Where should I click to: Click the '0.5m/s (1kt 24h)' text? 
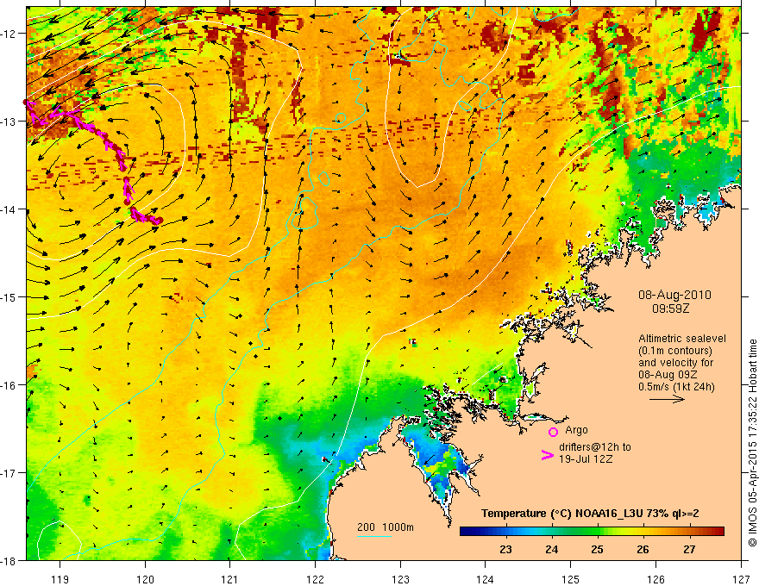coord(676,387)
